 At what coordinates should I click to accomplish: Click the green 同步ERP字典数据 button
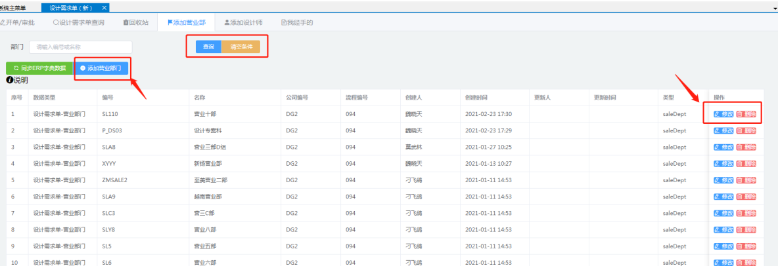(39, 68)
